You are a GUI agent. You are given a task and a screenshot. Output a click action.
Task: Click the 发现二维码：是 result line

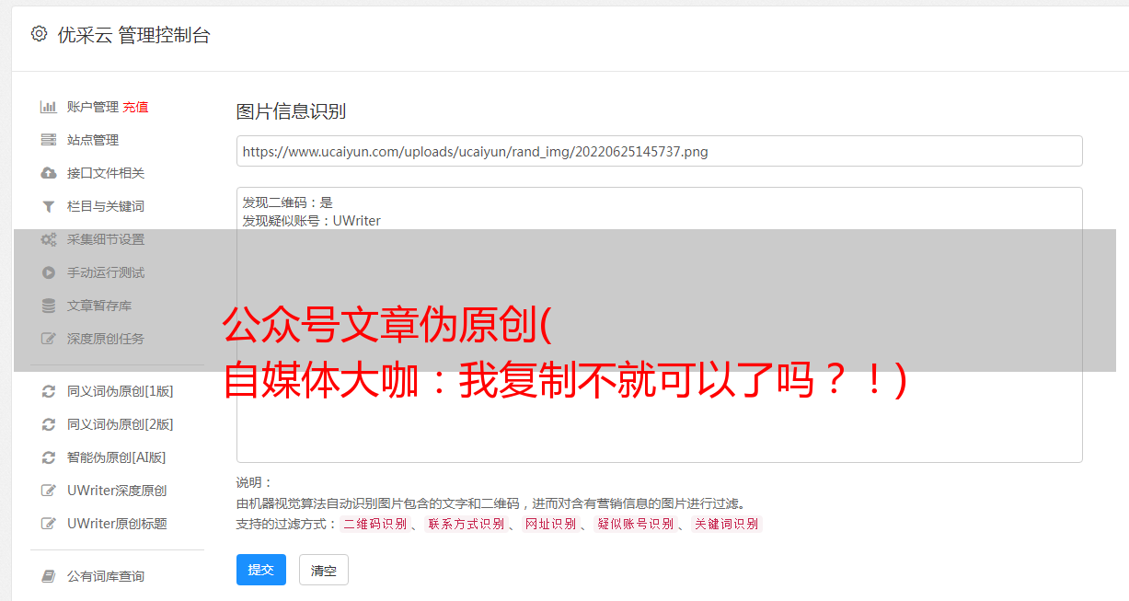[x=288, y=202]
